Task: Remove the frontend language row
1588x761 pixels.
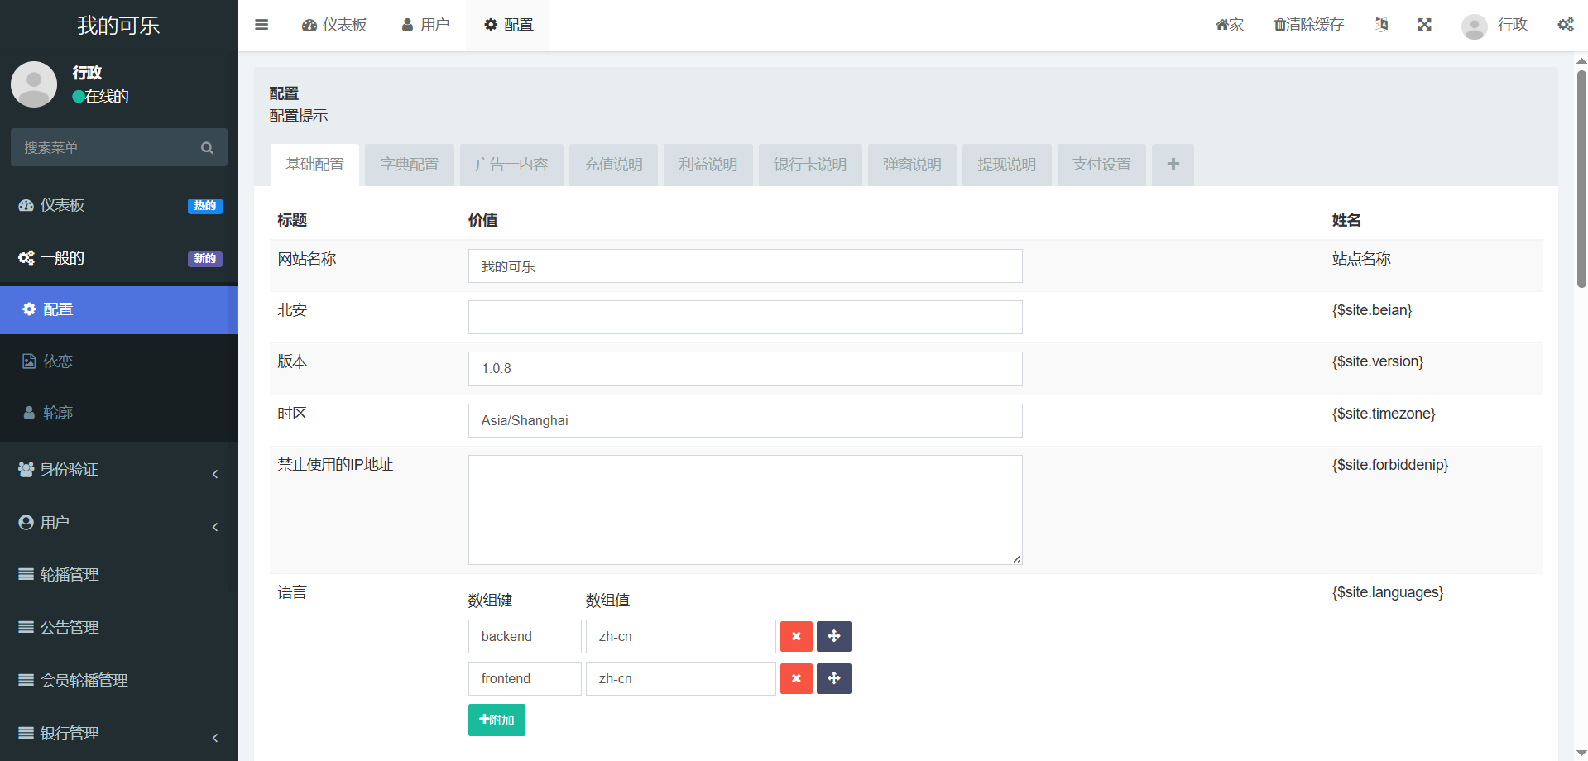Action: (795, 678)
